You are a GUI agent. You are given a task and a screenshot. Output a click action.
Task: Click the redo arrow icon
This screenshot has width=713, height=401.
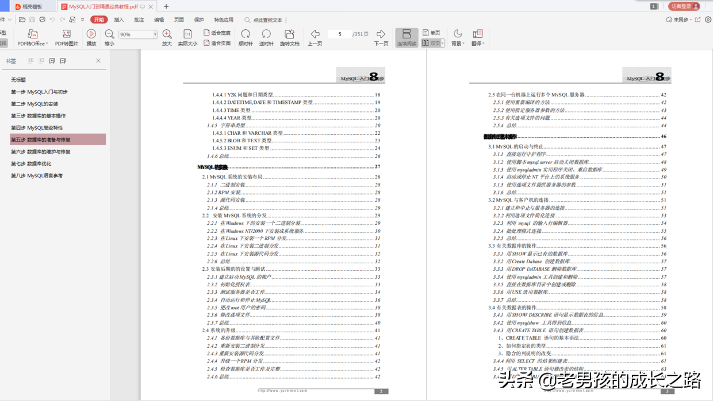coord(62,20)
